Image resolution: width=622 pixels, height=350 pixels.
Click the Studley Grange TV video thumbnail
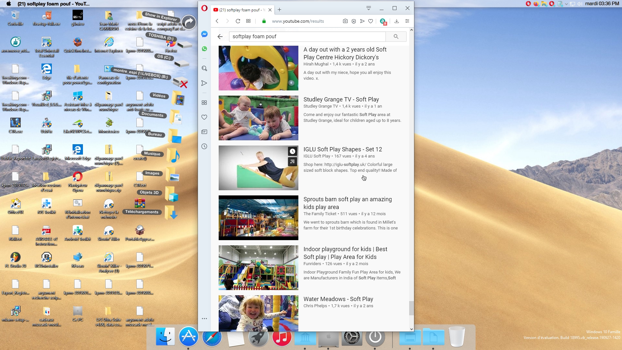click(x=258, y=118)
